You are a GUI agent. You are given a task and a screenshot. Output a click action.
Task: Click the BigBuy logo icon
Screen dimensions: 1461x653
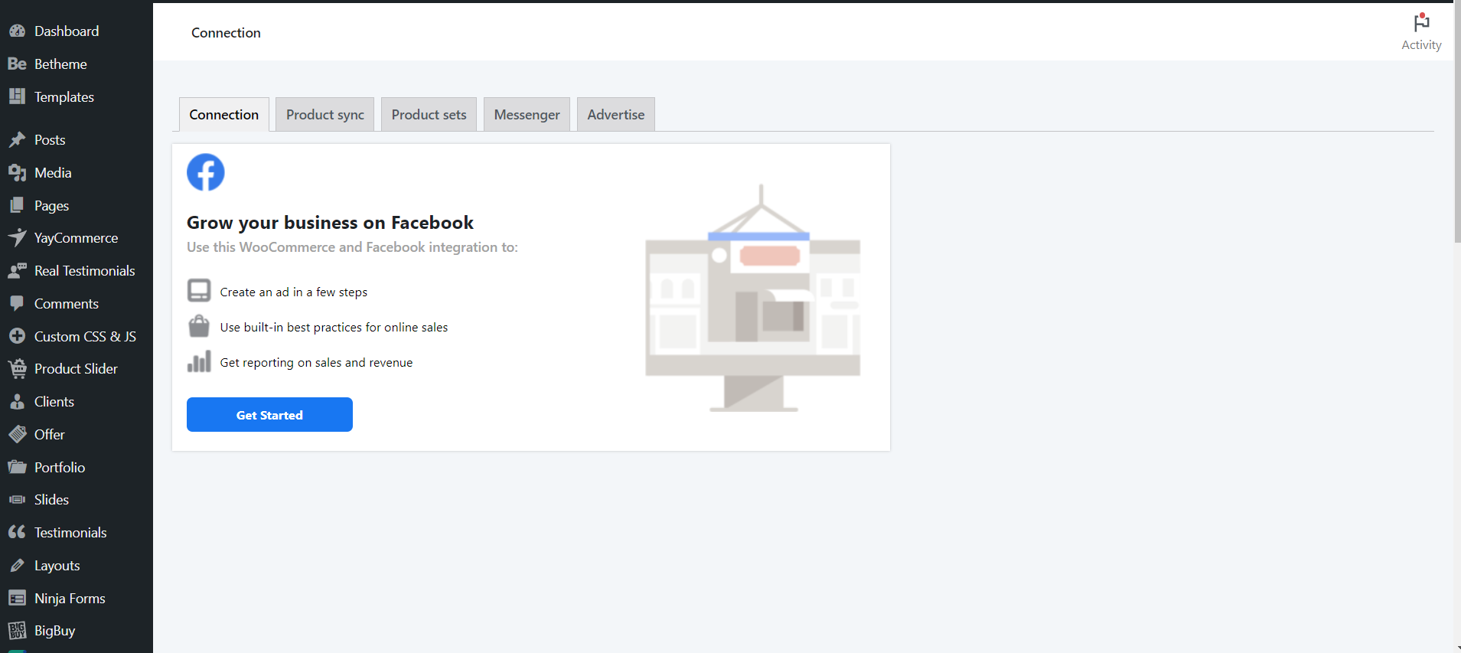click(17, 631)
